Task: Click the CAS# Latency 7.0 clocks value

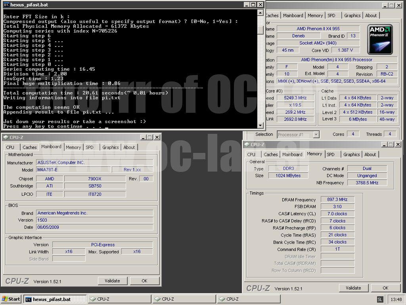Action: pyautogui.click(x=337, y=214)
